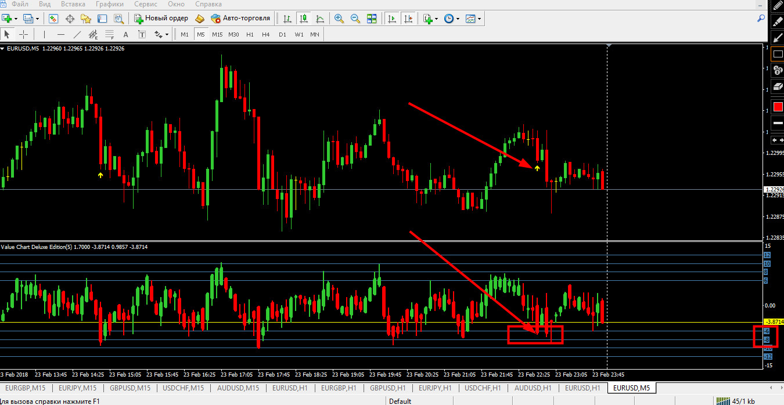Select the pencil tool in the side strip
Viewport: 784px width, 405px height.
(x=778, y=5)
